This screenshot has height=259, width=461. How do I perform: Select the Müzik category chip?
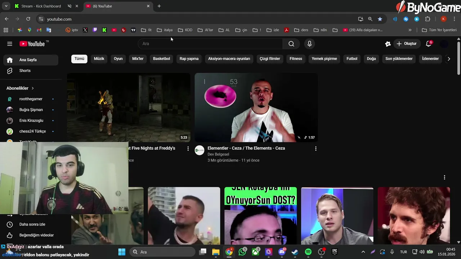click(99, 59)
